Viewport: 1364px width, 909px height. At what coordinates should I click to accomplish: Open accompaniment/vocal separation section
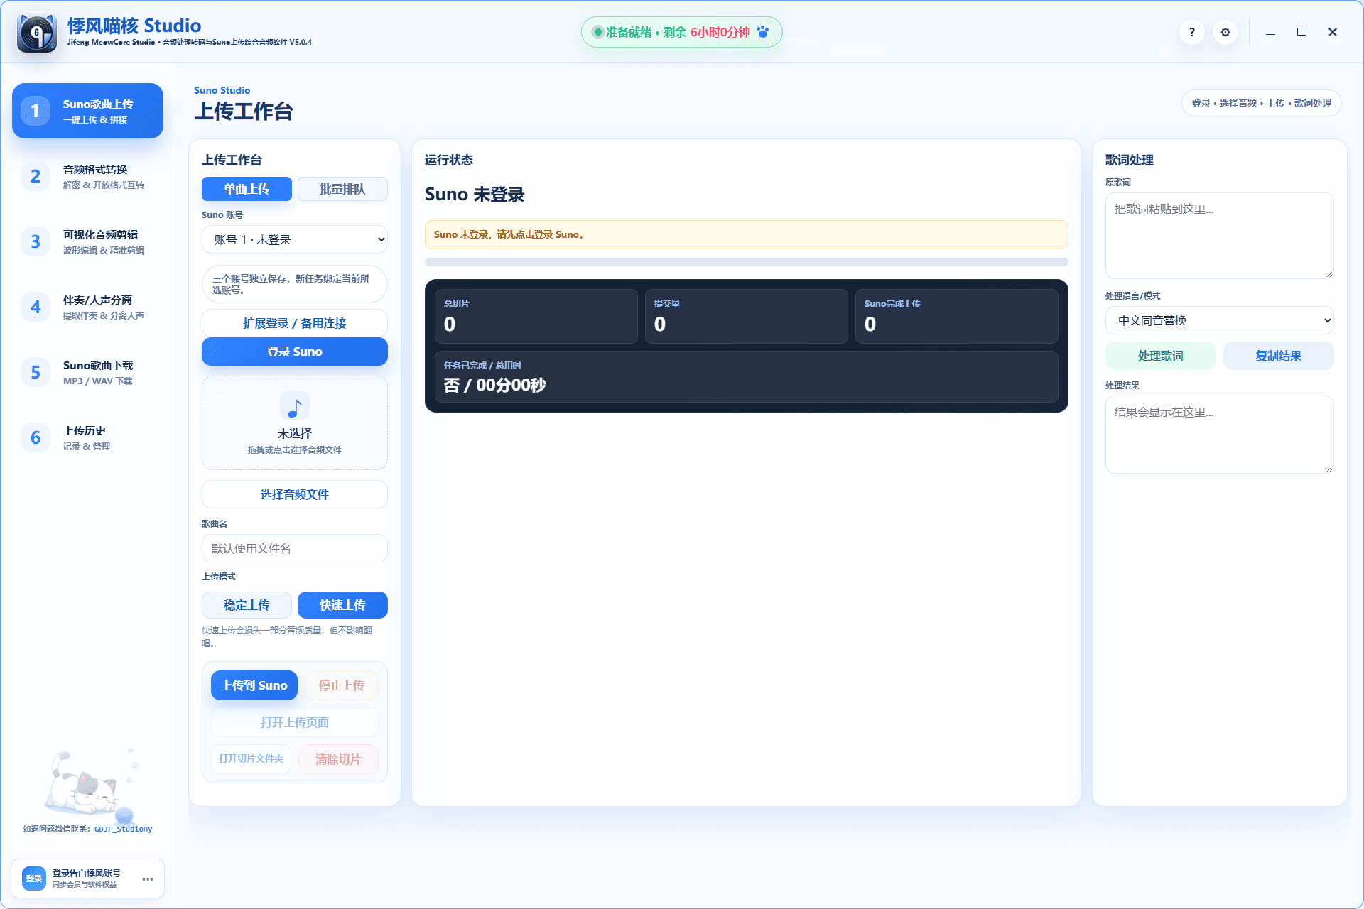click(x=87, y=307)
